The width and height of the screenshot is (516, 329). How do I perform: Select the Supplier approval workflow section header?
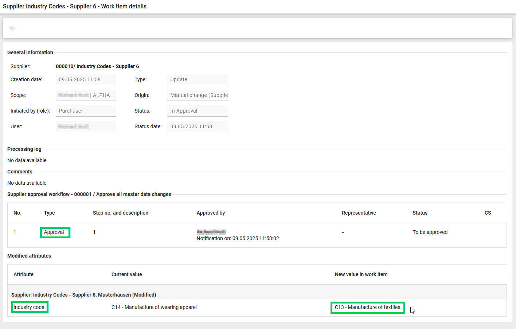coord(89,194)
